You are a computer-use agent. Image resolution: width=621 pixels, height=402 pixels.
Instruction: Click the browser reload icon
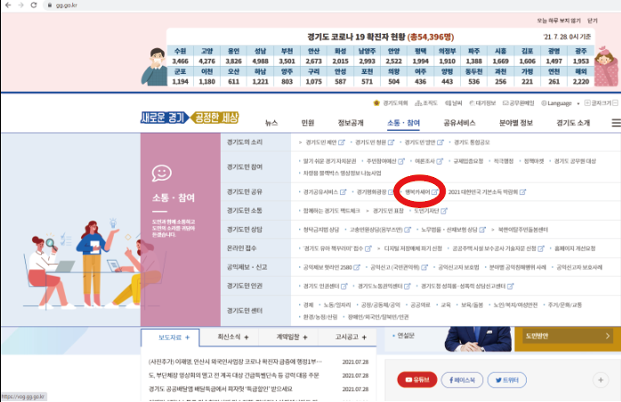[x=35, y=5]
